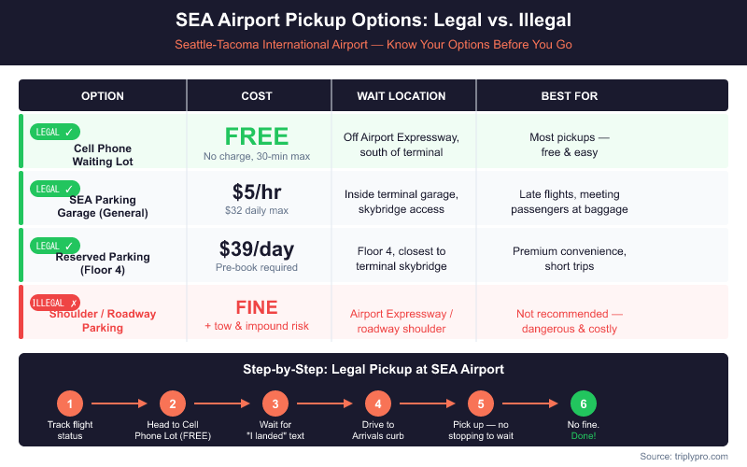Click the step 4 circle, Drive to Arrivals curb
The width and height of the screenshot is (747, 467).
[x=377, y=403]
